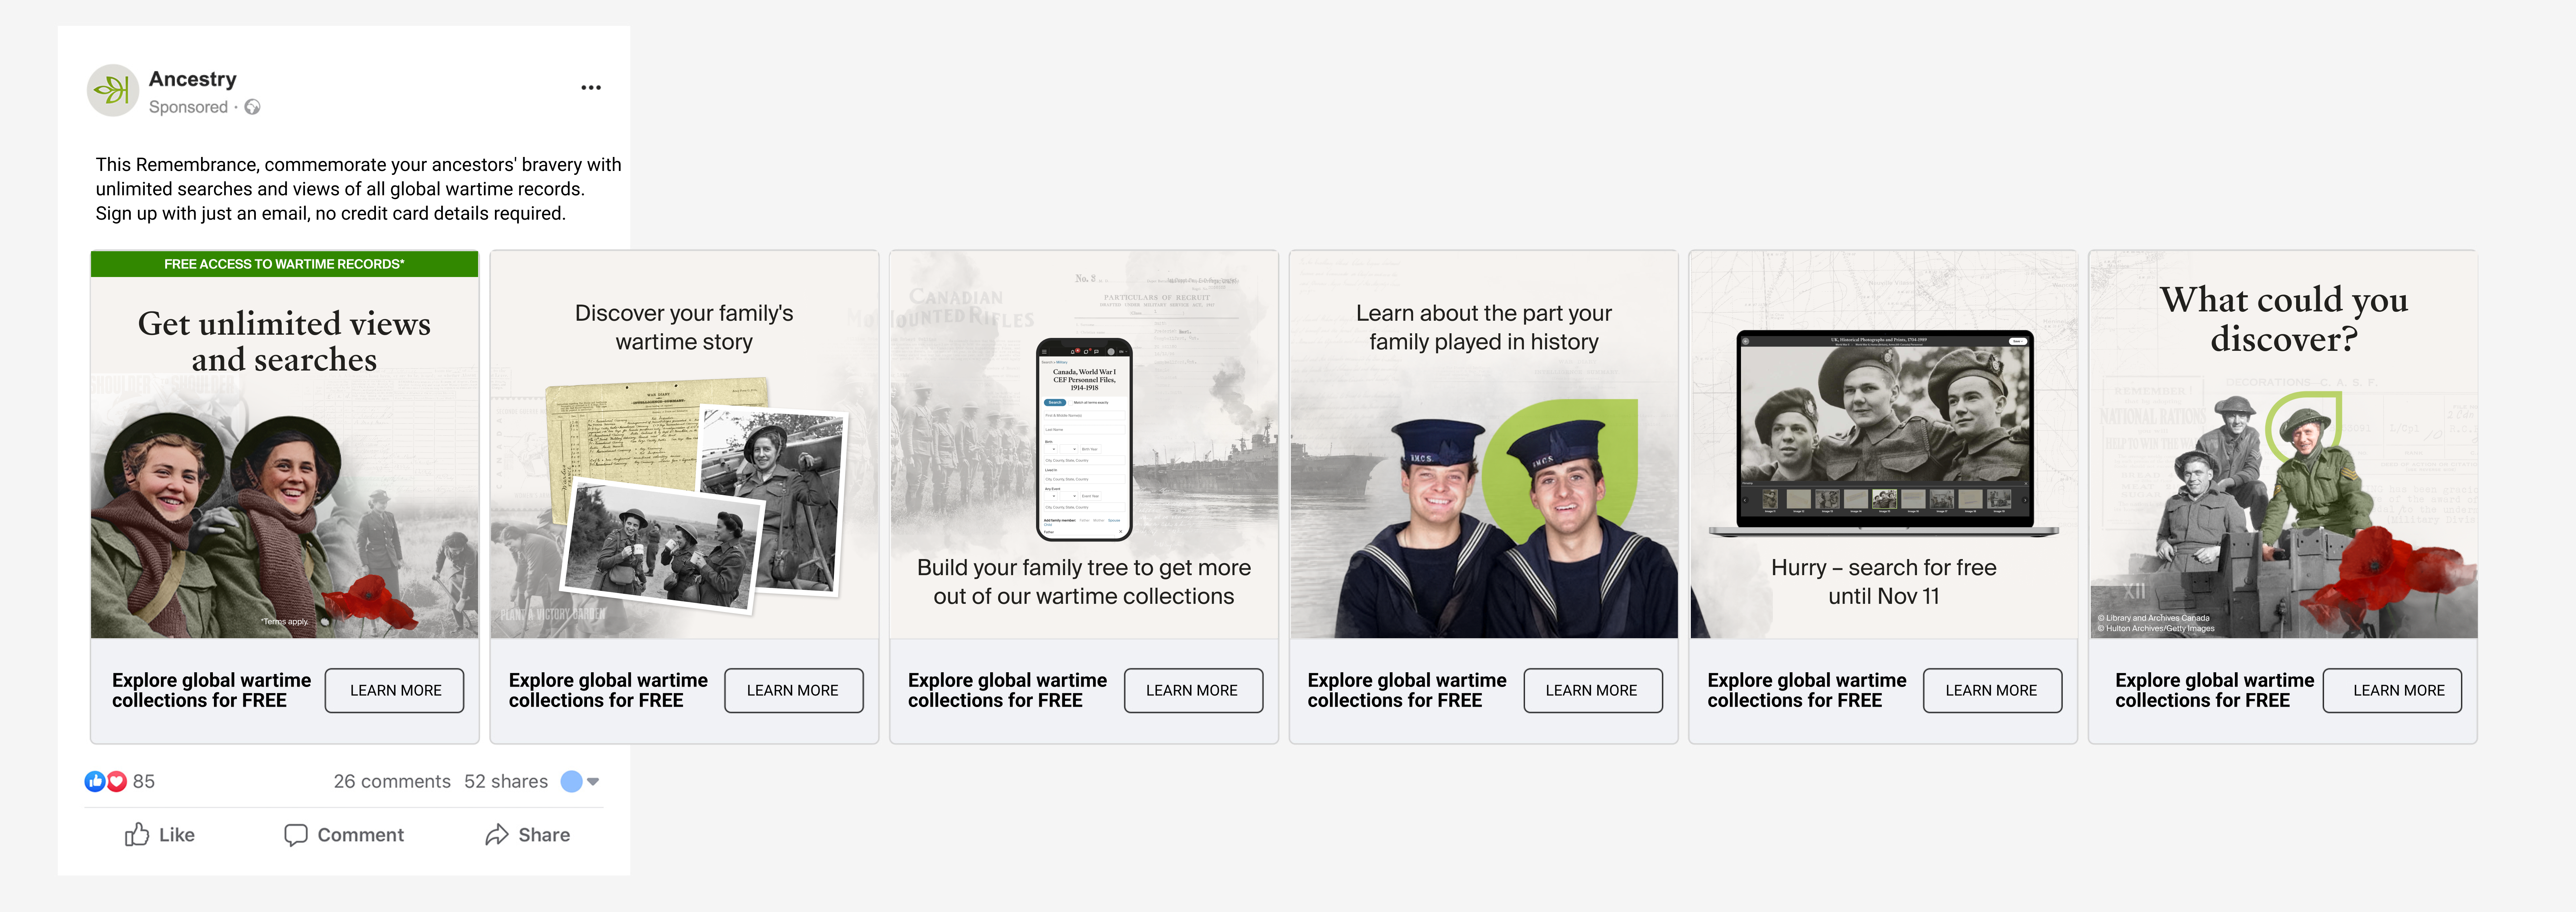Screen dimensions: 2576x912
Task: Click the red heart reaction icon
Action: coord(117,781)
